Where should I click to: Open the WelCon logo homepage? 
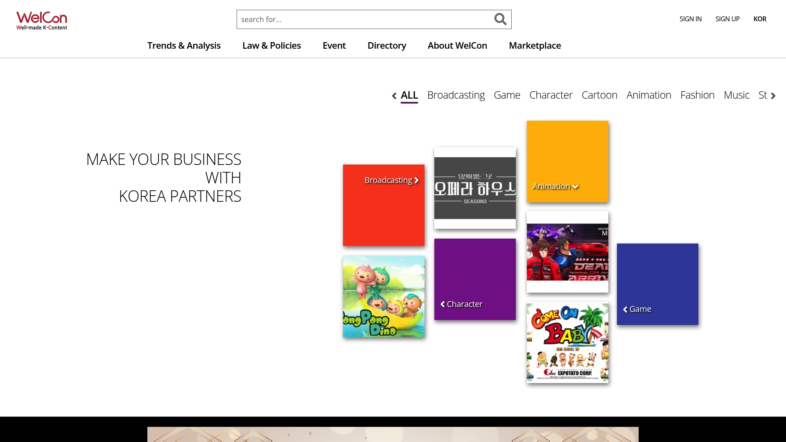[42, 20]
